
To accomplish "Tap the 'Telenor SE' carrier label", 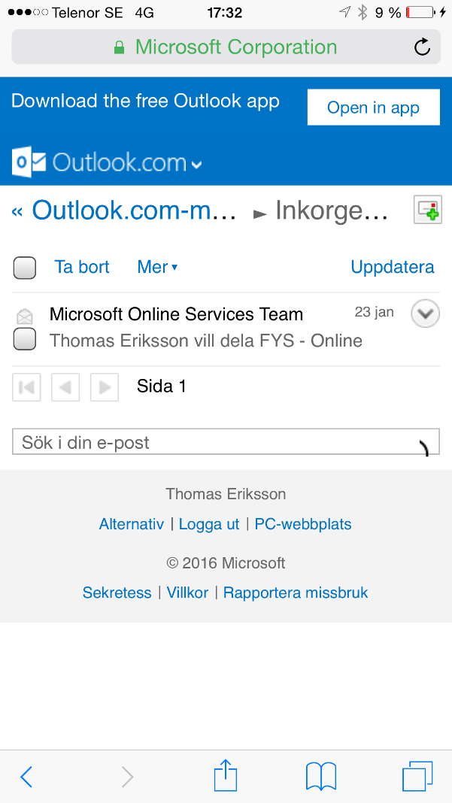I will [x=88, y=13].
